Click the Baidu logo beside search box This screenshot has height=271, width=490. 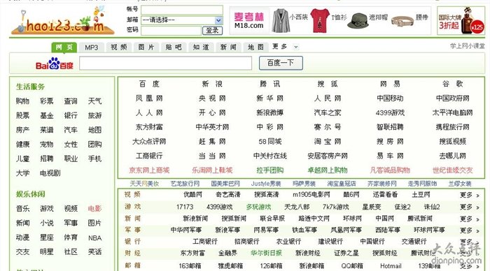[x=55, y=64]
